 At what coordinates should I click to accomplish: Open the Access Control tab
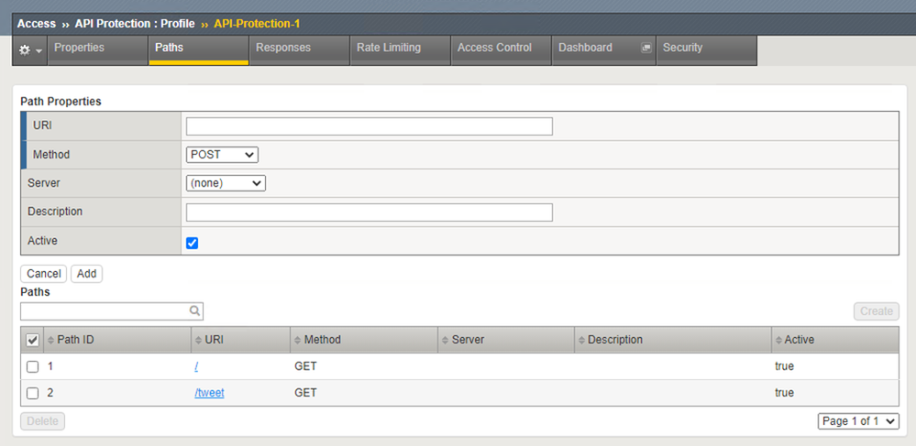click(494, 48)
